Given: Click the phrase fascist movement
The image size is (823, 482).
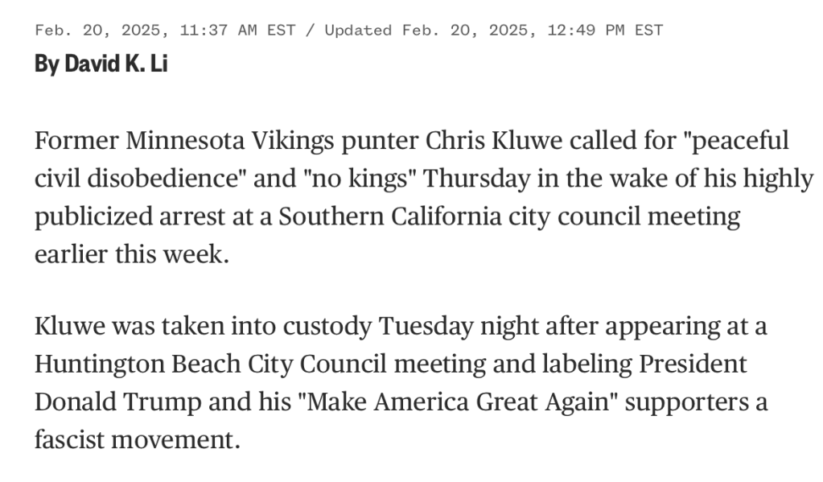Looking at the screenshot, I should (x=137, y=439).
